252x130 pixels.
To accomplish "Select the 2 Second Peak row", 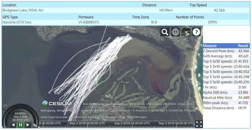I will pyautogui.click(x=226, y=51).
